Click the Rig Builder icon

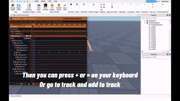coord(123,4)
